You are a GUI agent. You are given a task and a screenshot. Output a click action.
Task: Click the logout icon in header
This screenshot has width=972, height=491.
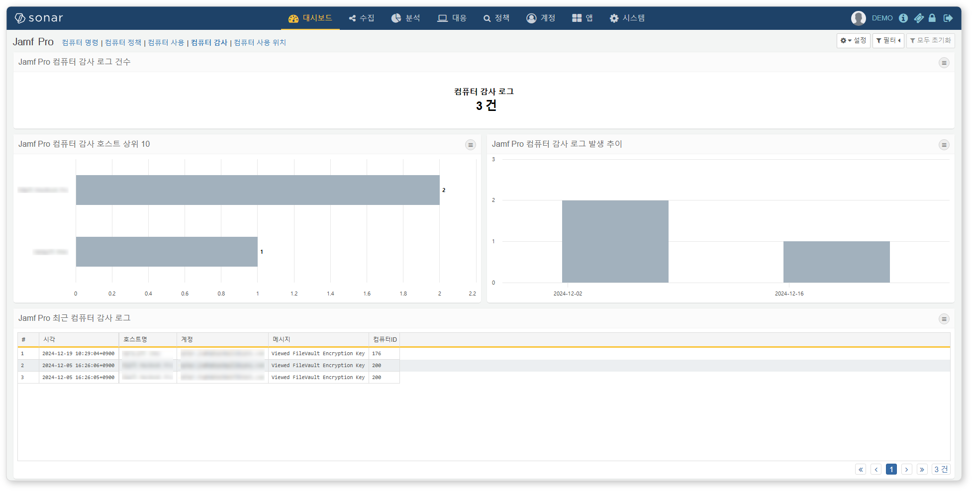(x=948, y=18)
